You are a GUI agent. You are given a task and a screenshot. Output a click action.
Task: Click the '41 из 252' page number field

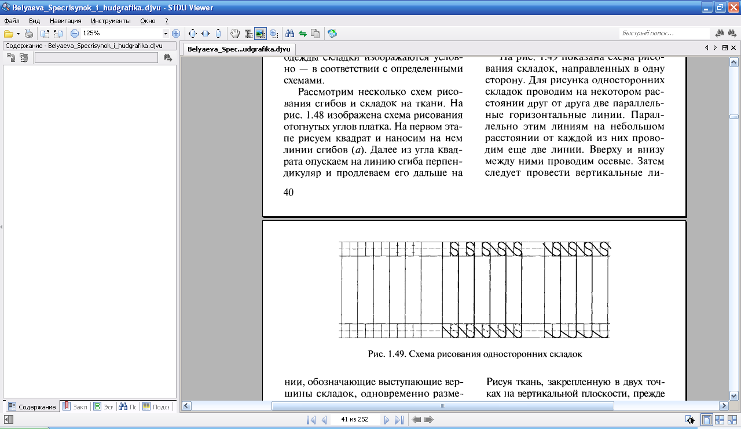click(356, 420)
